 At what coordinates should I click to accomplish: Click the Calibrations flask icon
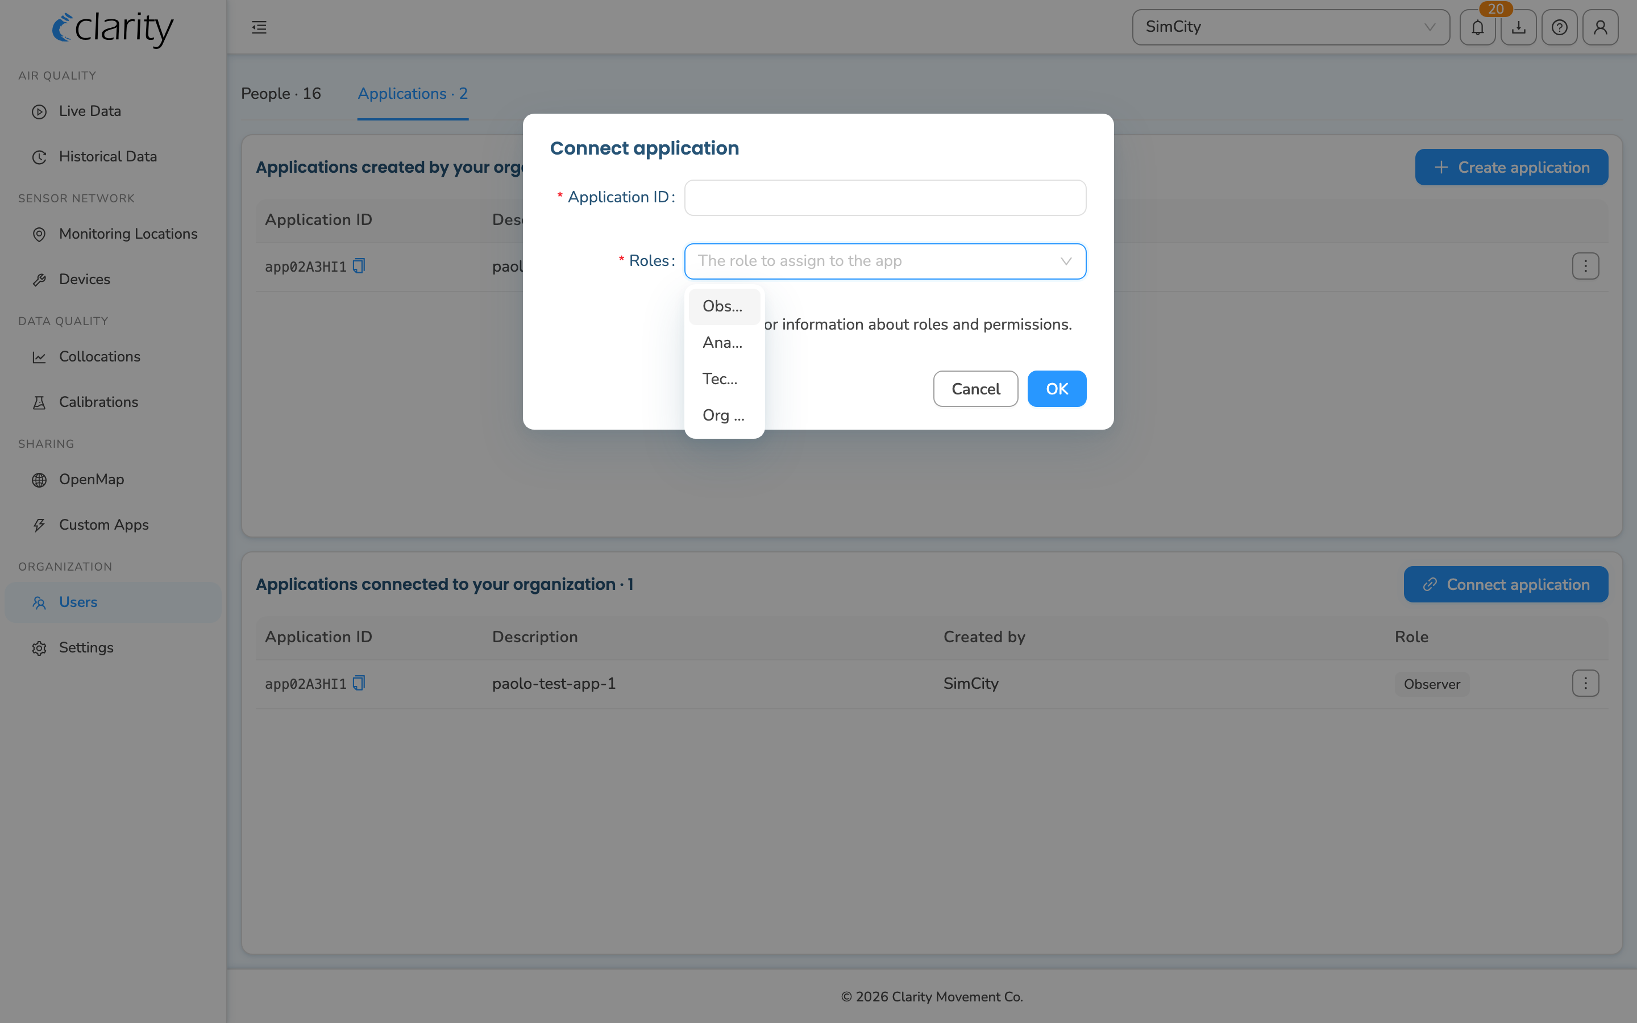pos(39,402)
